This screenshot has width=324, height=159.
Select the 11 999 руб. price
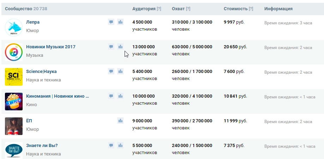[x=235, y=121]
